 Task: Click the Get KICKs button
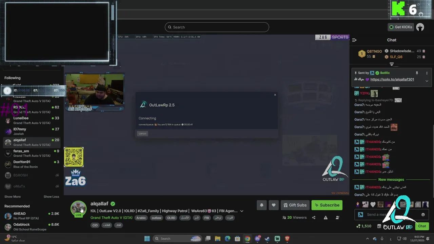401,27
